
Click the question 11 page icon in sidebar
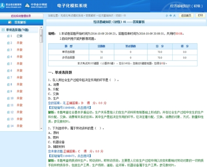click(x=8, y=105)
